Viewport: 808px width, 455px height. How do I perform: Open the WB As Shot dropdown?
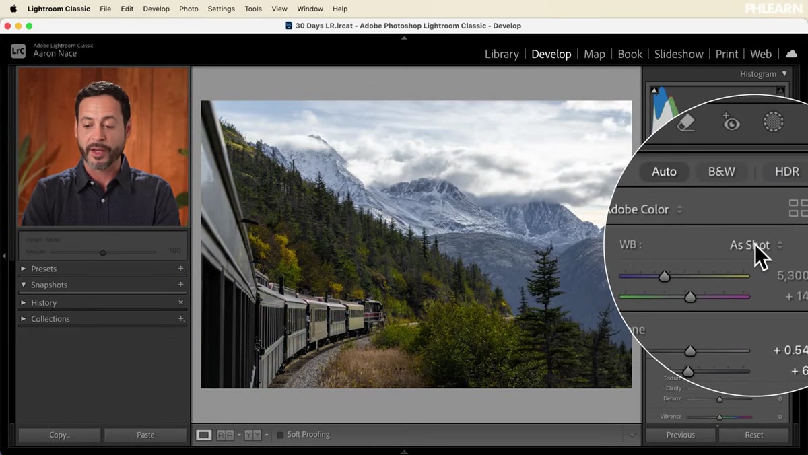tap(755, 245)
